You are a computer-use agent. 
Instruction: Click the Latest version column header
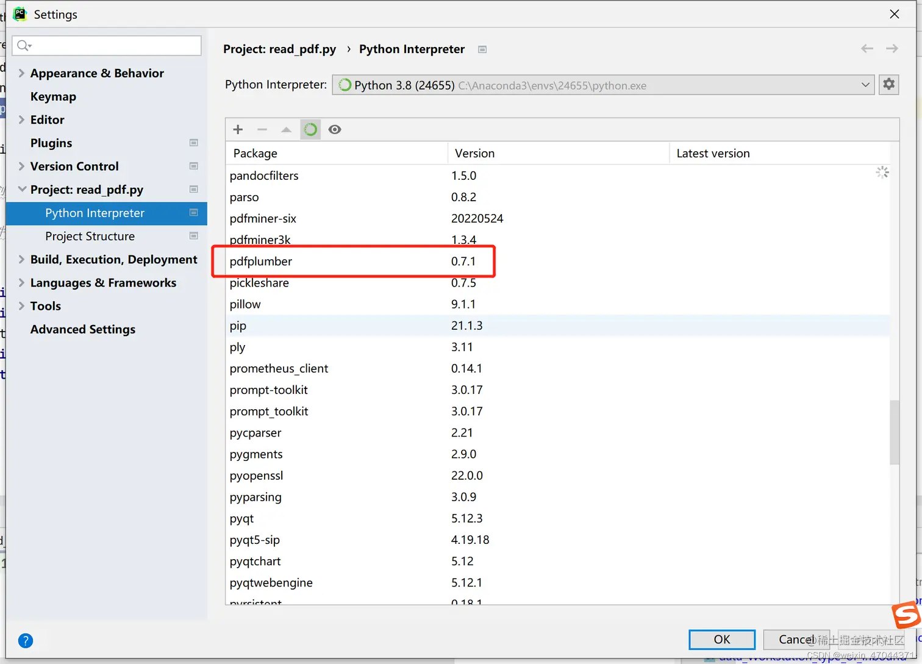780,153
